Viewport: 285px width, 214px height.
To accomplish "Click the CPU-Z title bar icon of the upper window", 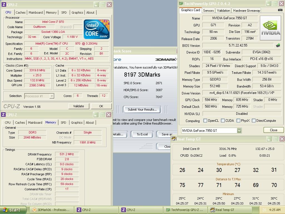I will point(4,4).
